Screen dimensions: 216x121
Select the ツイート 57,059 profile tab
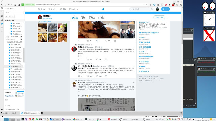pyautogui.click(x=75, y=17)
